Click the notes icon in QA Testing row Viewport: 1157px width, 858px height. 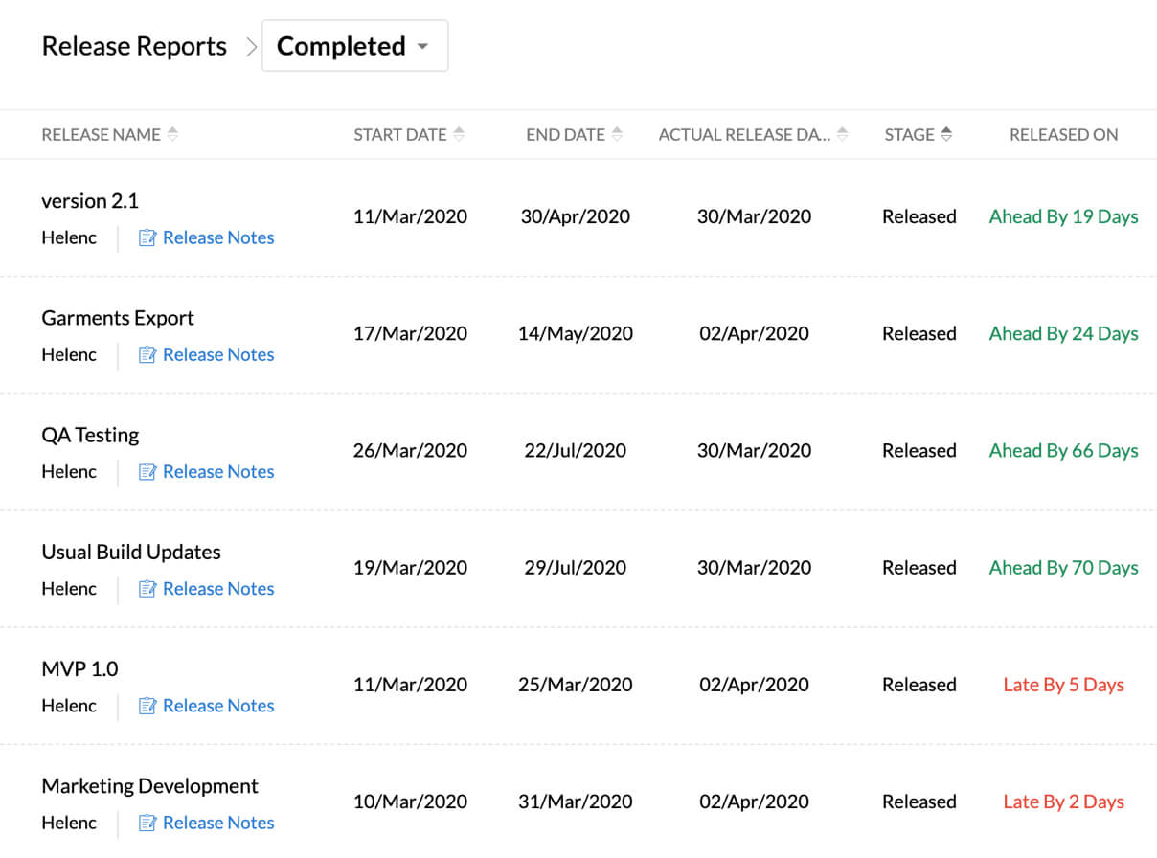pyautogui.click(x=147, y=471)
